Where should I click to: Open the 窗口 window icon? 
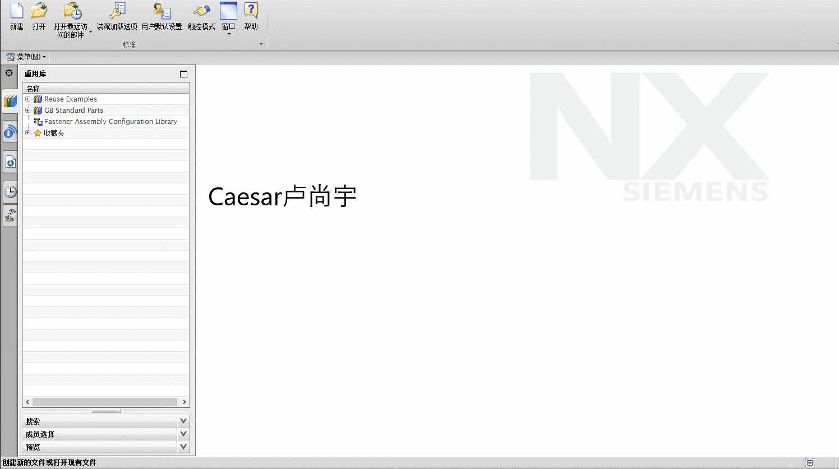pyautogui.click(x=228, y=11)
